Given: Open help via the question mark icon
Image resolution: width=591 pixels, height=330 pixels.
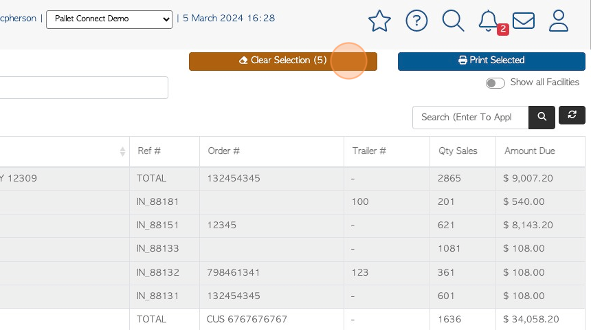Looking at the screenshot, I should coord(416,21).
